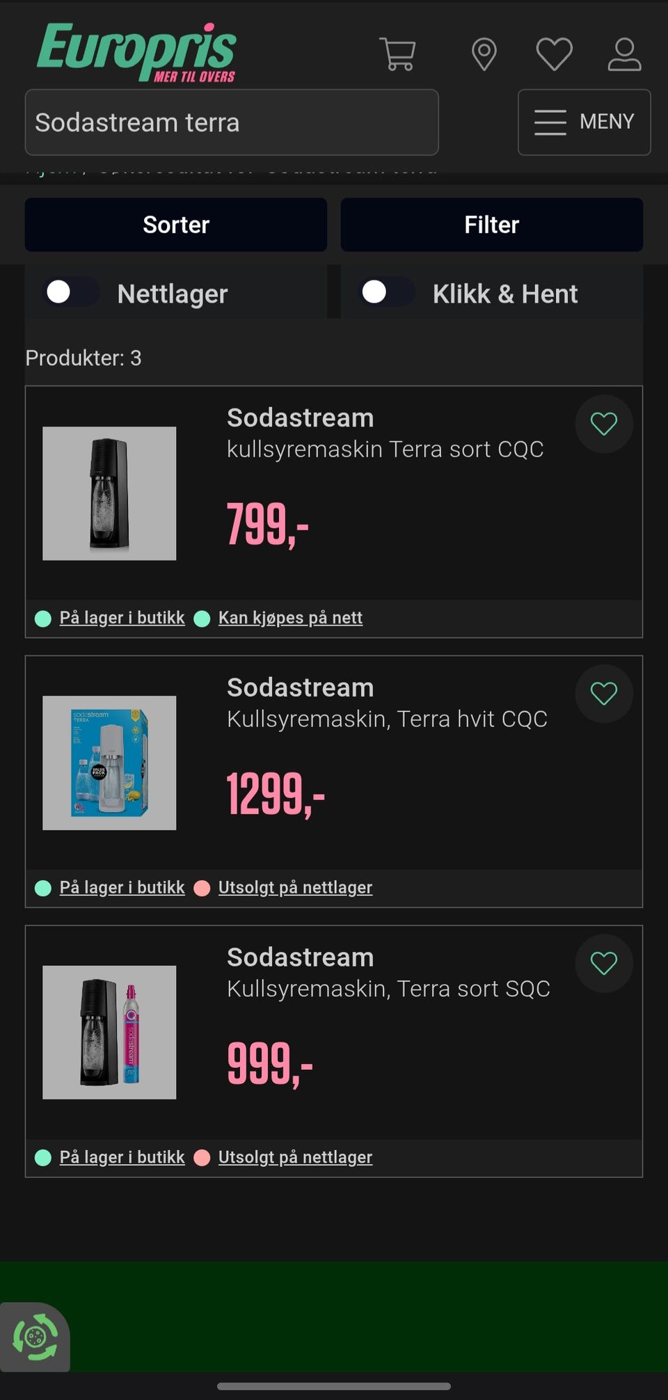Open the Filter options
Image resolution: width=668 pixels, height=1400 pixels.
pos(491,225)
